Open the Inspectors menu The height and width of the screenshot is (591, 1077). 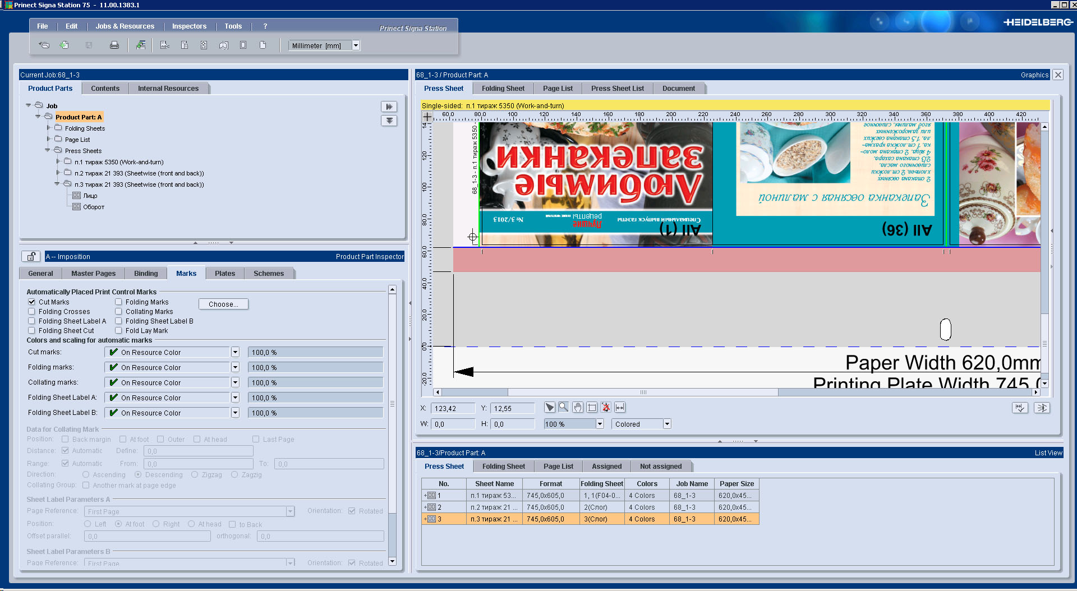click(189, 26)
